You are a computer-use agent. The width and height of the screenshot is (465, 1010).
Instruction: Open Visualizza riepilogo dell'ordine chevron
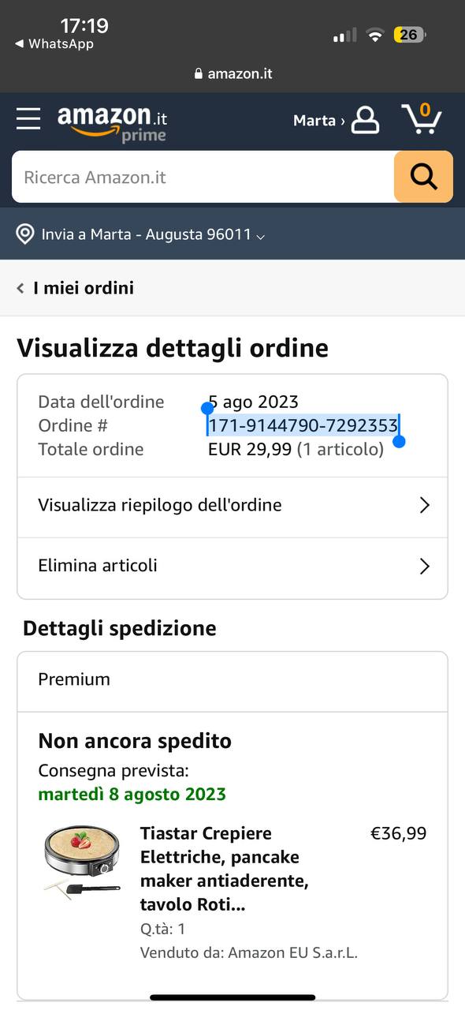[424, 505]
